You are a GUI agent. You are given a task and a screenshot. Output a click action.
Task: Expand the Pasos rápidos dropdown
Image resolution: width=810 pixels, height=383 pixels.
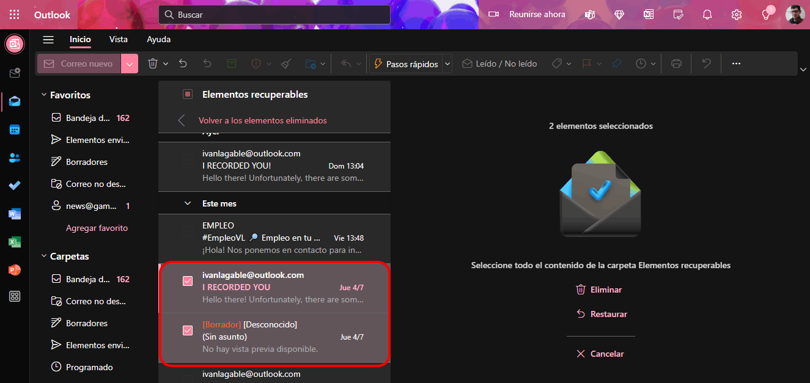(447, 63)
